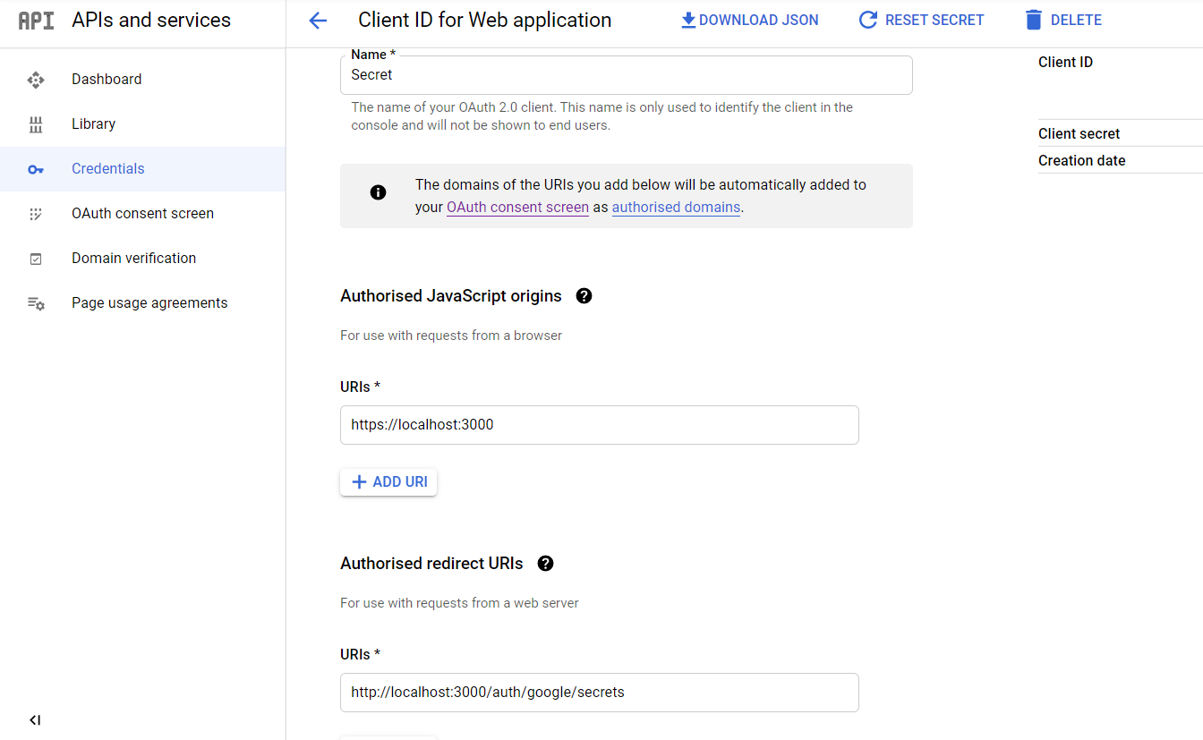Open the OAuth consent screen link
Screen dimensions: 1203x740
click(517, 207)
